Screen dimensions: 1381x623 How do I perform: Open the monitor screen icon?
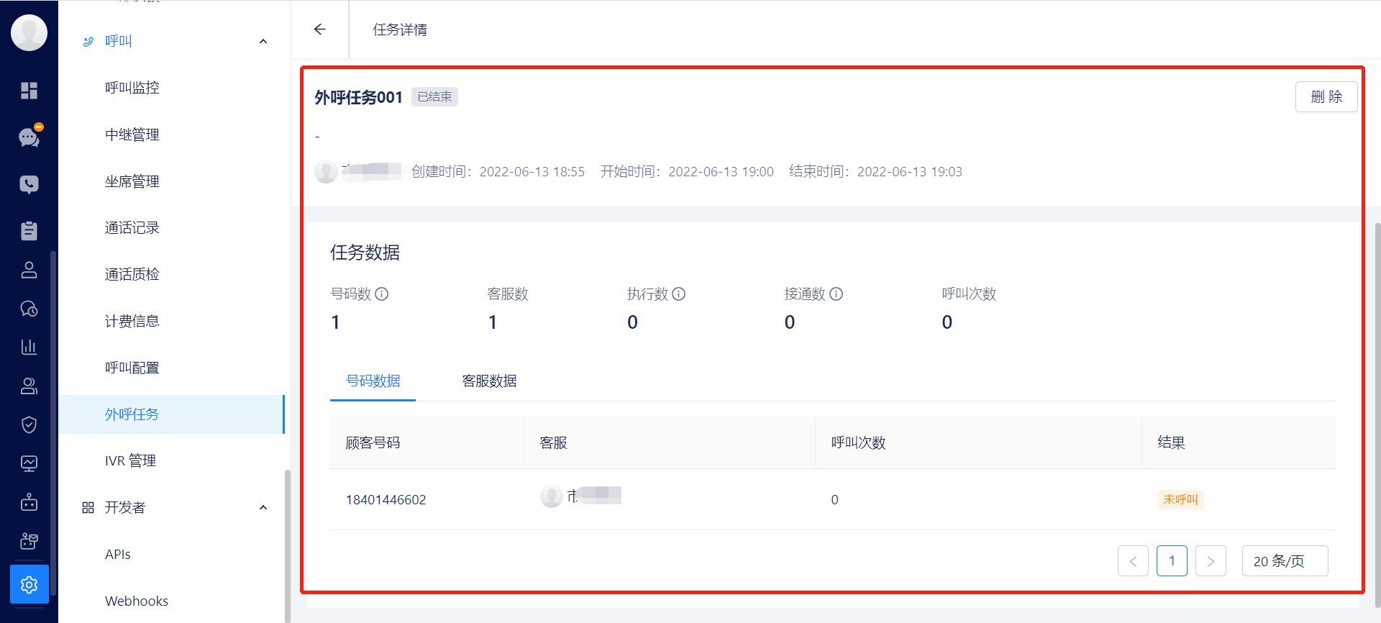[29, 463]
